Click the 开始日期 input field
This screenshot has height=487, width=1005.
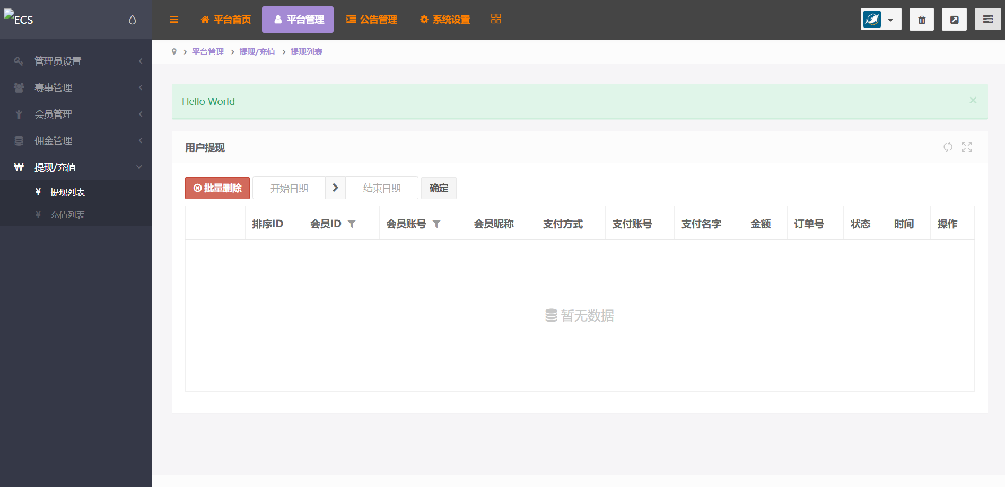(289, 188)
